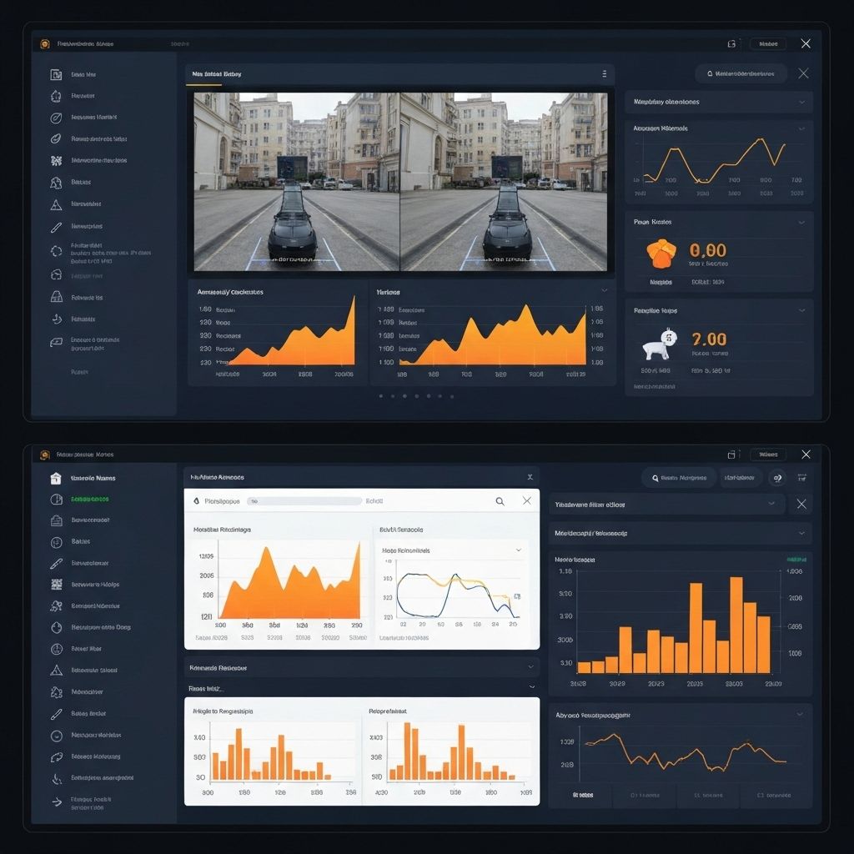This screenshot has height=854, width=854.
Task: Click the pie chart icon beside green sidebar label
Action: coord(56,500)
